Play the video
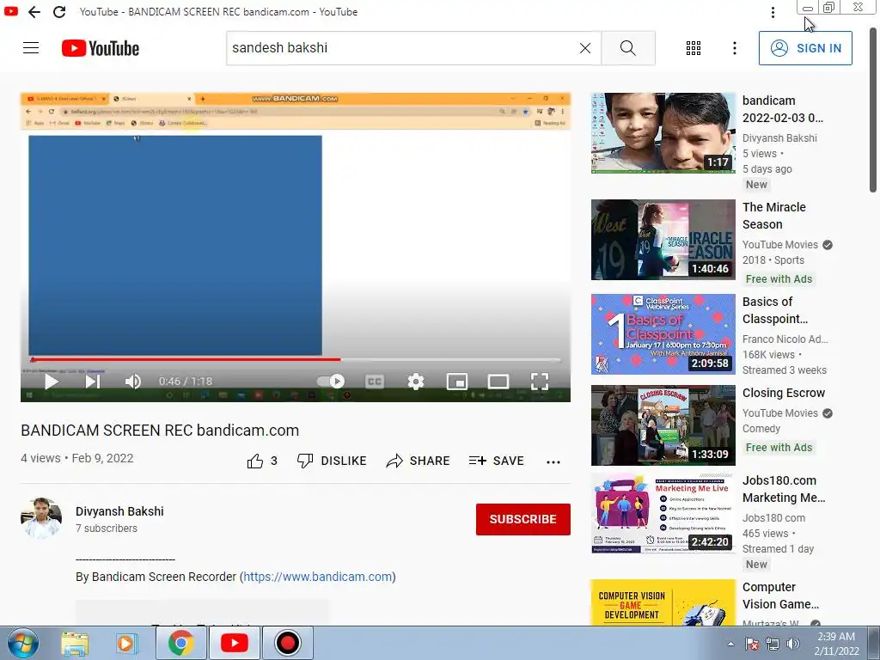The height and width of the screenshot is (660, 880). pyautogui.click(x=51, y=382)
